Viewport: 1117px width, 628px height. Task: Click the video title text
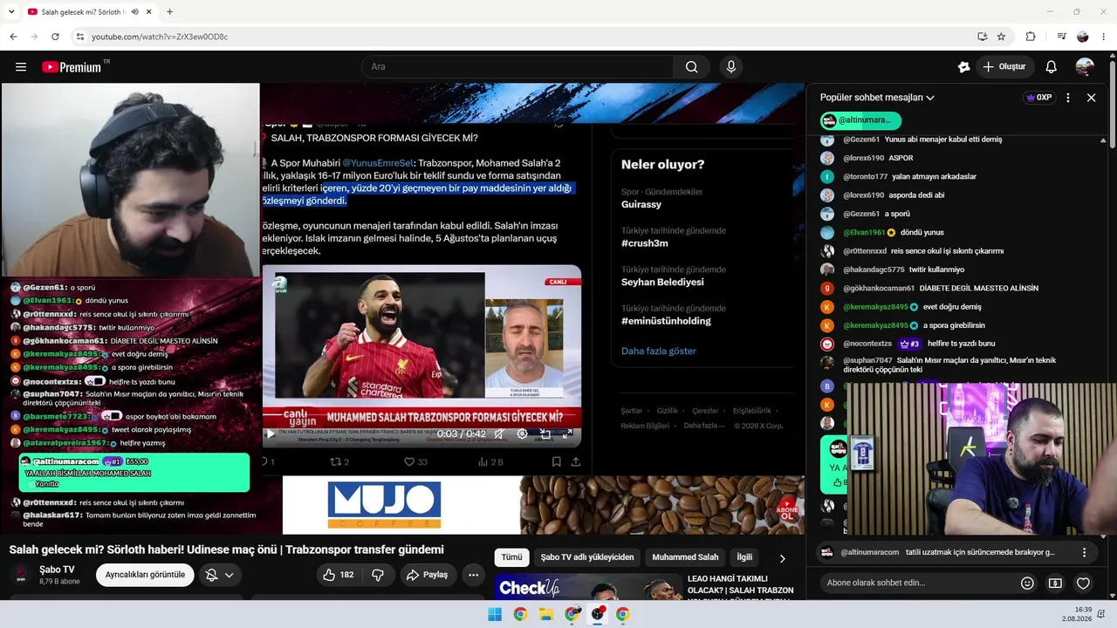[x=227, y=549]
